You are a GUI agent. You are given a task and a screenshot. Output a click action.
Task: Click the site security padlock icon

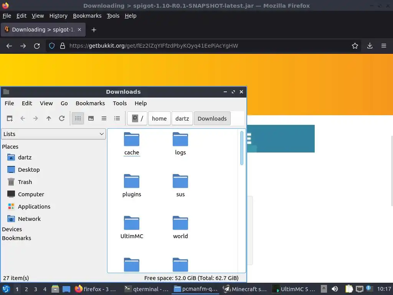point(63,46)
